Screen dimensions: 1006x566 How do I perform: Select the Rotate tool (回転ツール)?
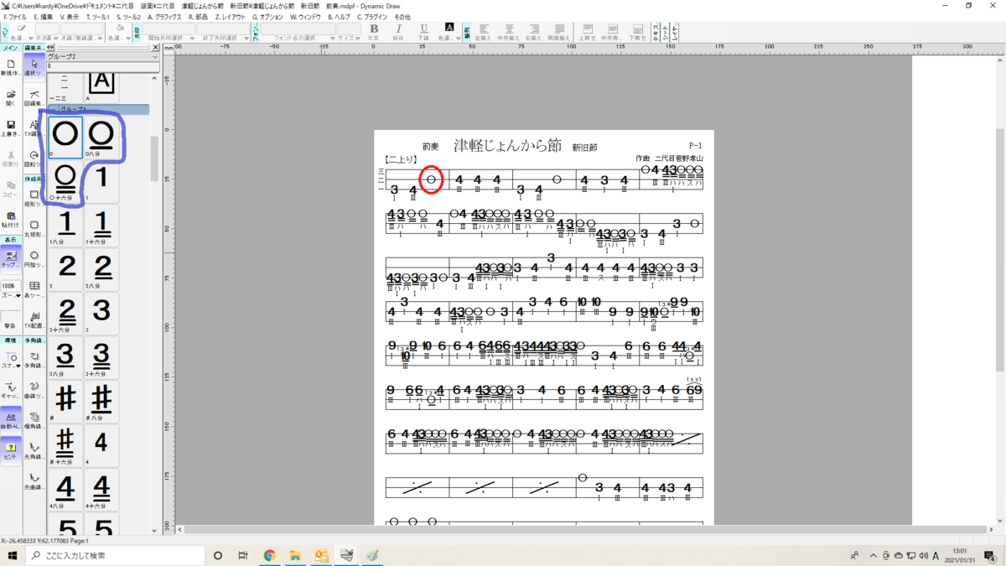pos(34,158)
